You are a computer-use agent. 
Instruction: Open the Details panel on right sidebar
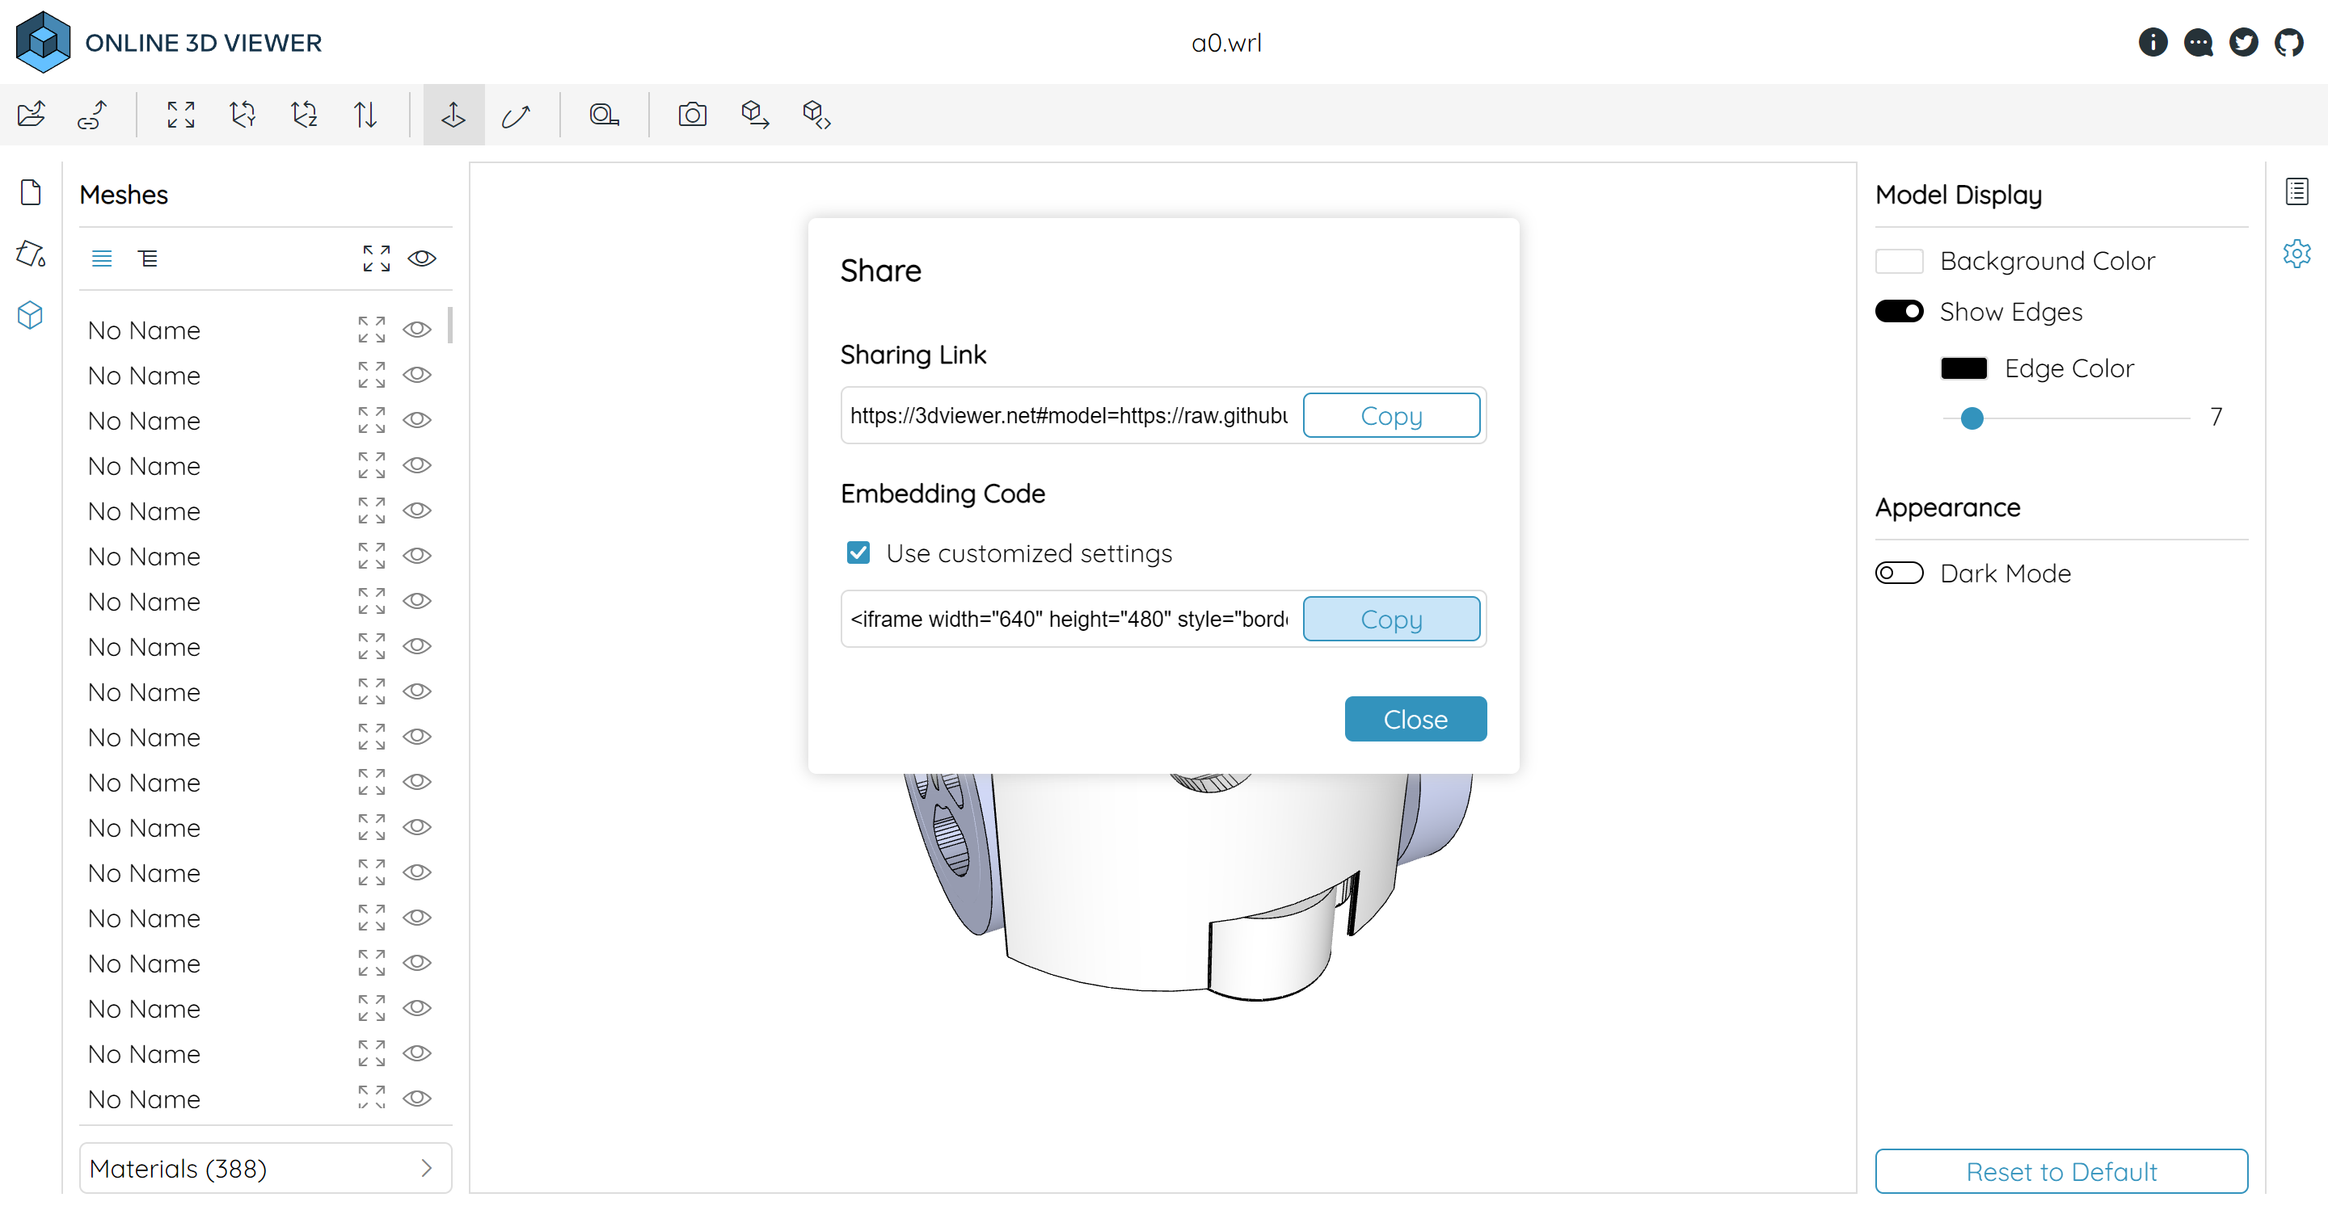click(x=2296, y=192)
